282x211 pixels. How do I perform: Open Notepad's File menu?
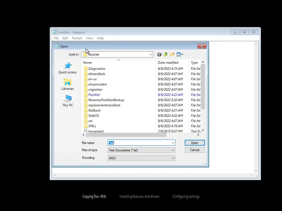(x=56, y=38)
